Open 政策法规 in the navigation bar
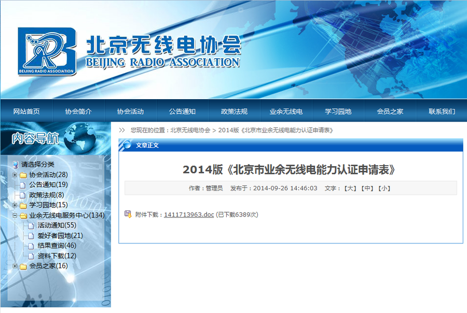 [x=235, y=112]
